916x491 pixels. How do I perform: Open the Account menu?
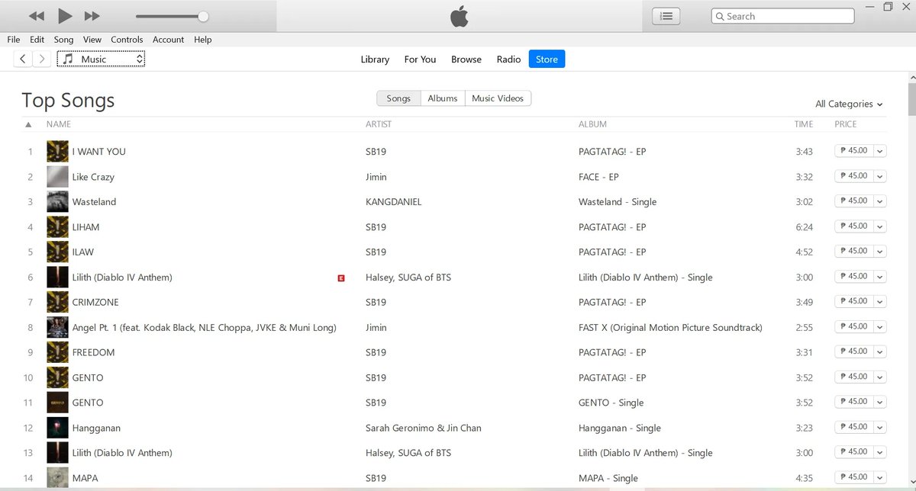click(168, 40)
